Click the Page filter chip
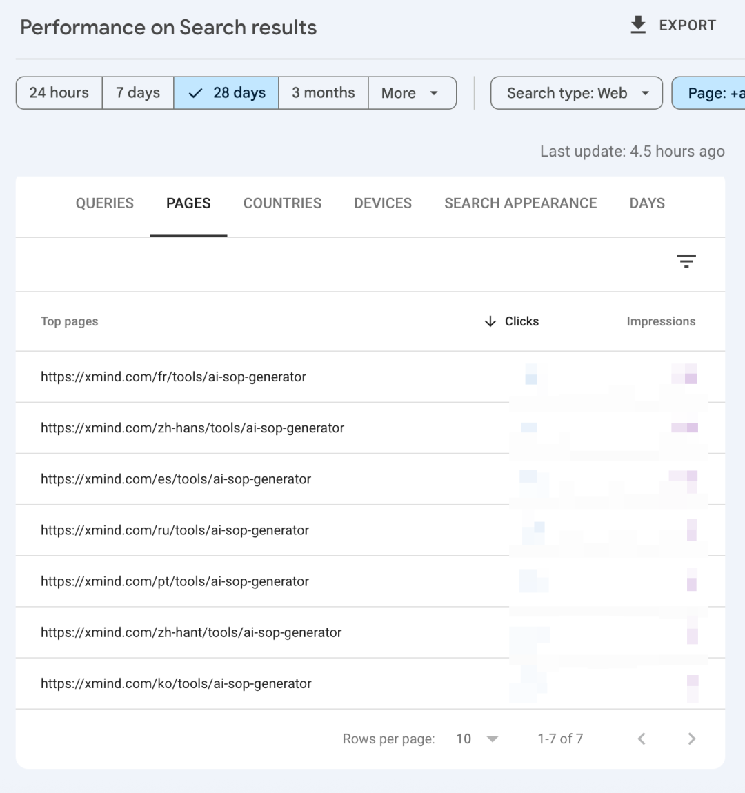745x793 pixels. click(708, 93)
